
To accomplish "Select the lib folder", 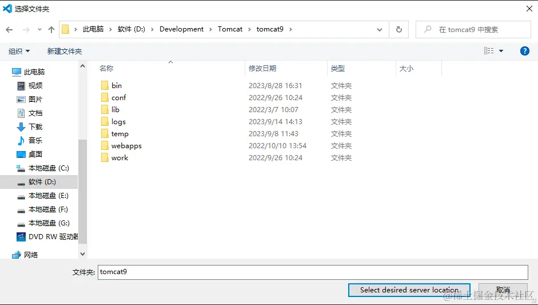I will pos(115,109).
